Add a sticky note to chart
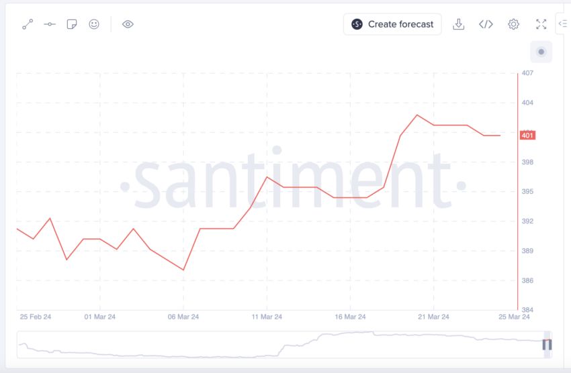The width and height of the screenshot is (571, 373). 72,24
